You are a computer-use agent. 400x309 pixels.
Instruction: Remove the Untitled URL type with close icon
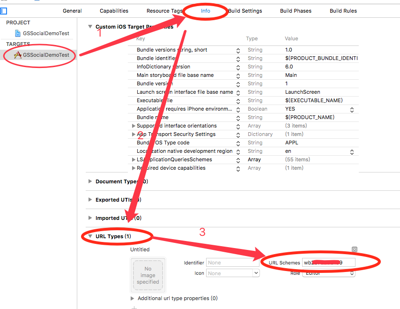(x=355, y=249)
